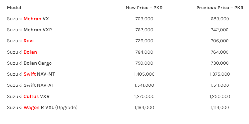
Task: Select the Model column header
Action: pyautogui.click(x=14, y=8)
